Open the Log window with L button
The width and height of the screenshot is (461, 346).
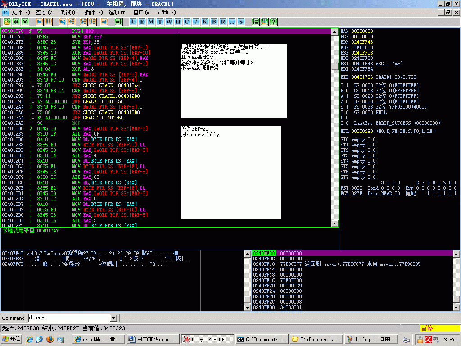tap(133, 22)
